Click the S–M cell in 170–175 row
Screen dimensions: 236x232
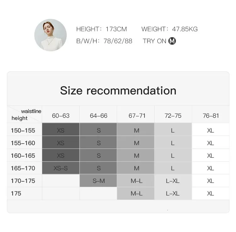tap(98, 181)
